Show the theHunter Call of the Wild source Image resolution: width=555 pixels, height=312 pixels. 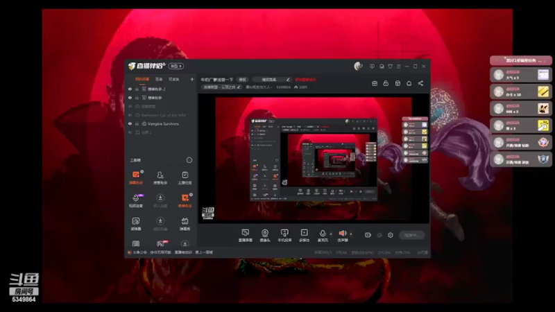tap(130, 115)
